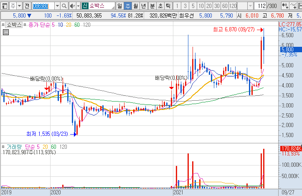Click the 쇼박스 legend label button

coord(14,25)
